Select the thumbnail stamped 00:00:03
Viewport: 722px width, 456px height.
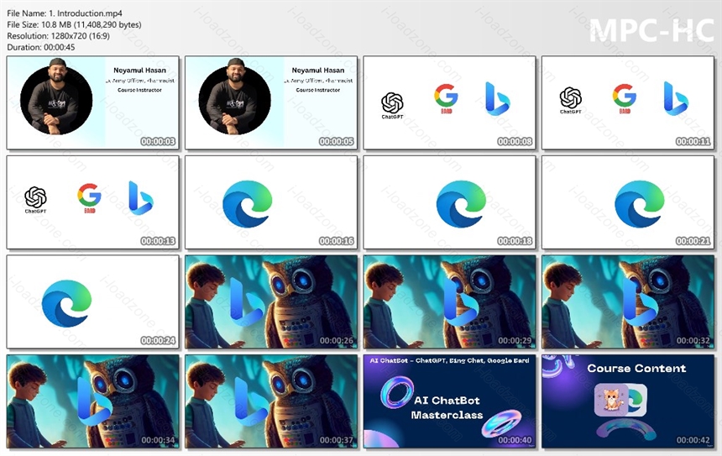point(93,102)
